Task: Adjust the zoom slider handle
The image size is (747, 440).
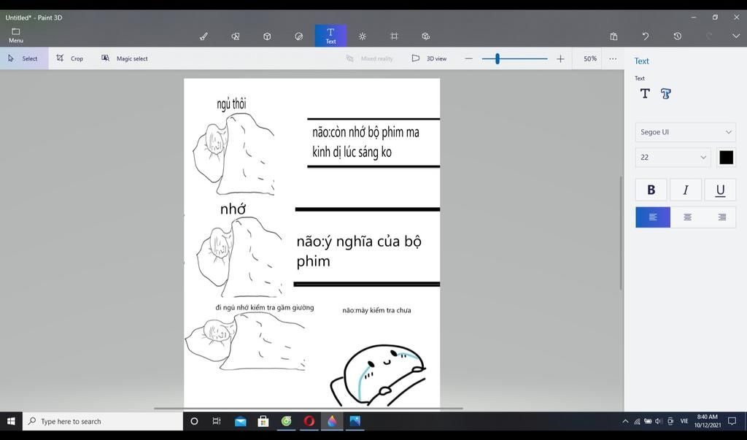Action: 498,58
